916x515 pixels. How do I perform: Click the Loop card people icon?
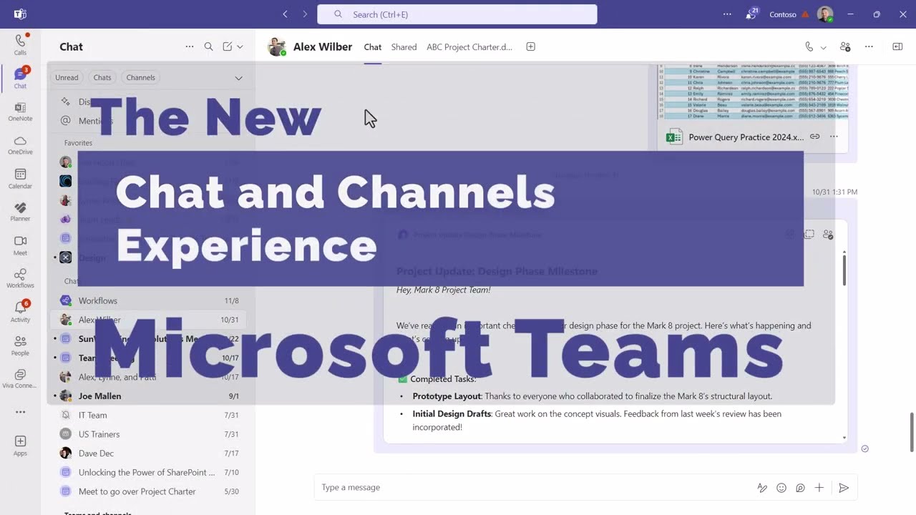click(828, 235)
